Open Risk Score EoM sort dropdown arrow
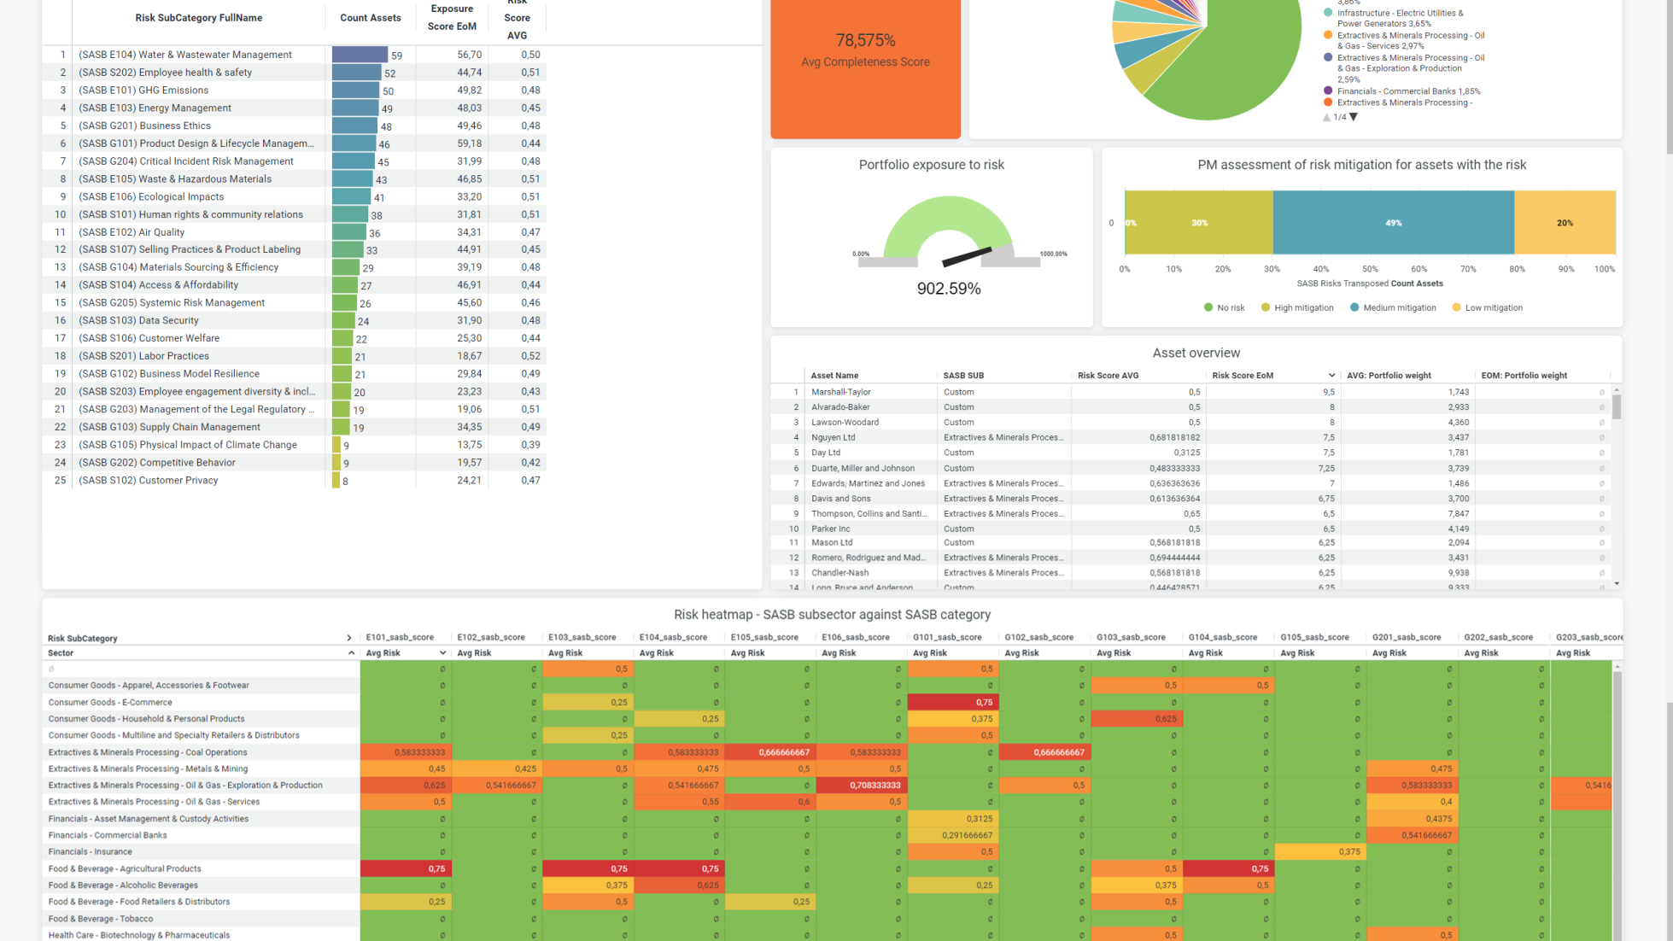 1331,376
